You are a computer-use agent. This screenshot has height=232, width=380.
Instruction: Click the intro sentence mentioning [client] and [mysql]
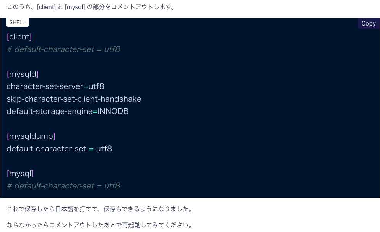[91, 7]
